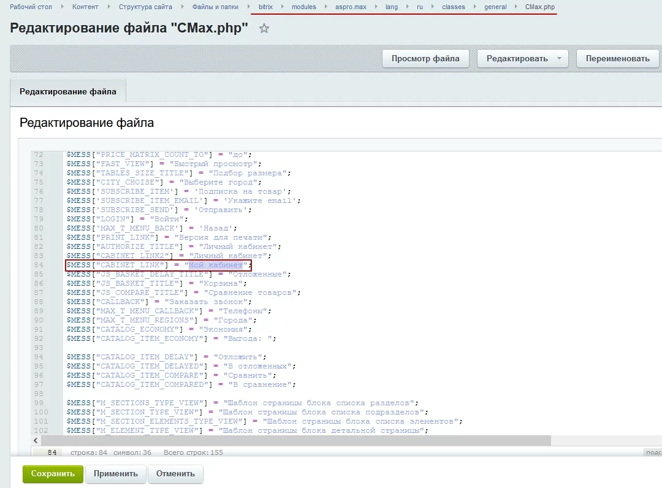This screenshot has height=488, width=662.
Task: Navigate to modules folder breadcrumb
Action: point(304,7)
